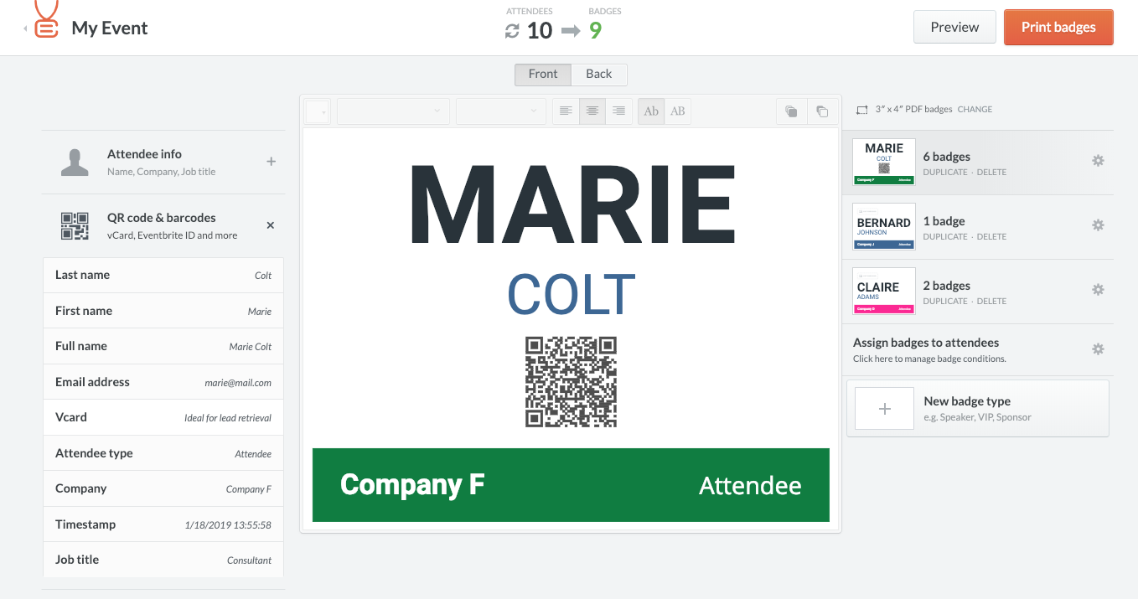Screen dimensions: 1138x599
Task: Click DELETE under 1 badge
Action: (x=991, y=237)
